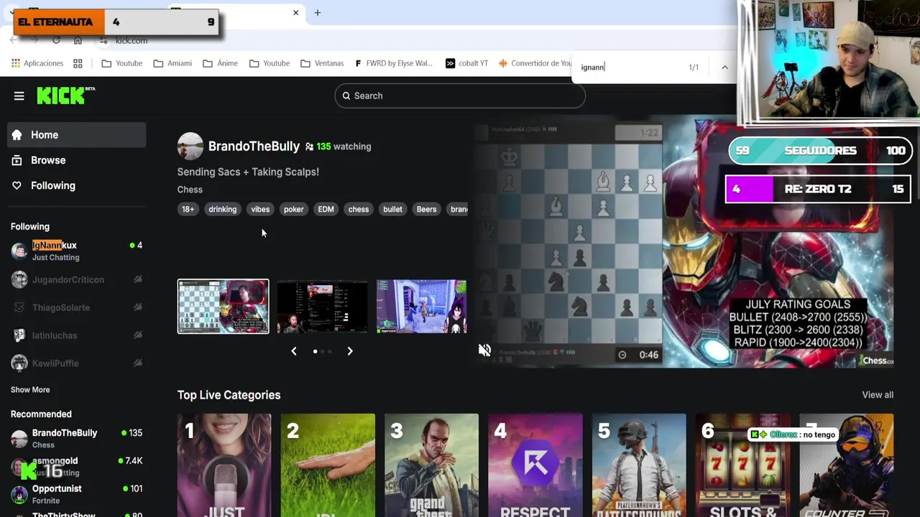The height and width of the screenshot is (517, 920).
Task: Select the second carousel stream thumbnail
Action: [322, 307]
